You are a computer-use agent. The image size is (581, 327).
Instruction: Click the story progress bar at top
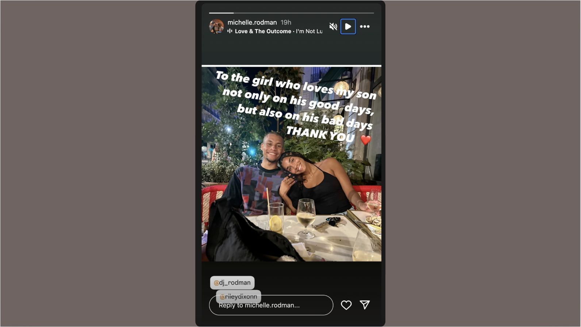click(x=291, y=13)
